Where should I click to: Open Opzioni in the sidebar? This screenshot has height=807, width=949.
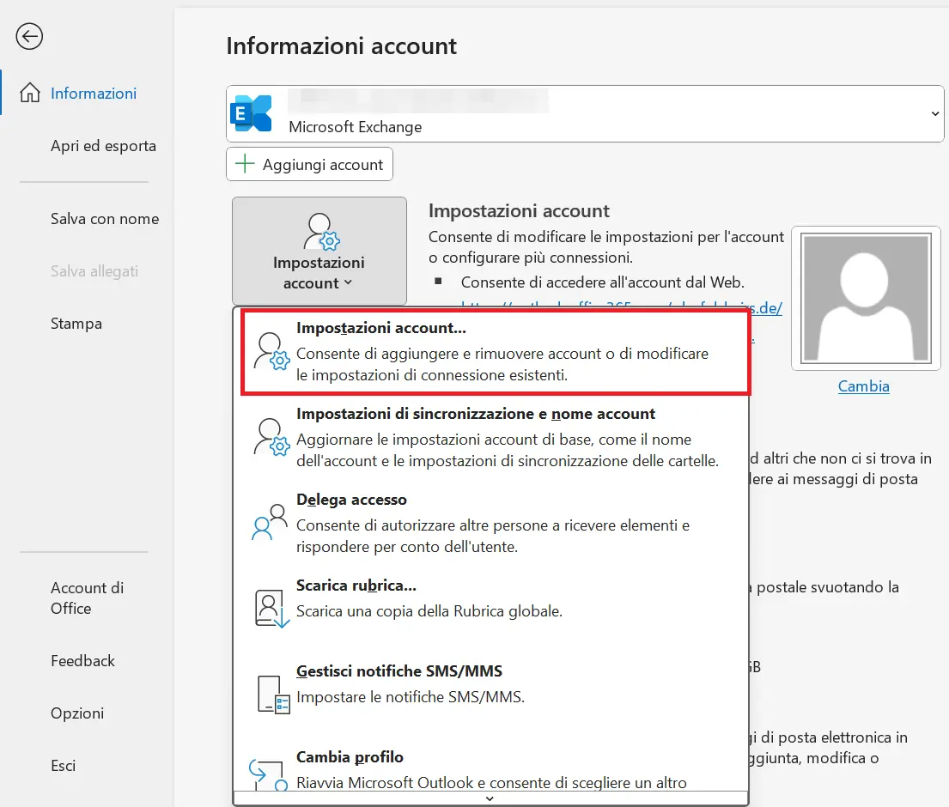tap(77, 713)
